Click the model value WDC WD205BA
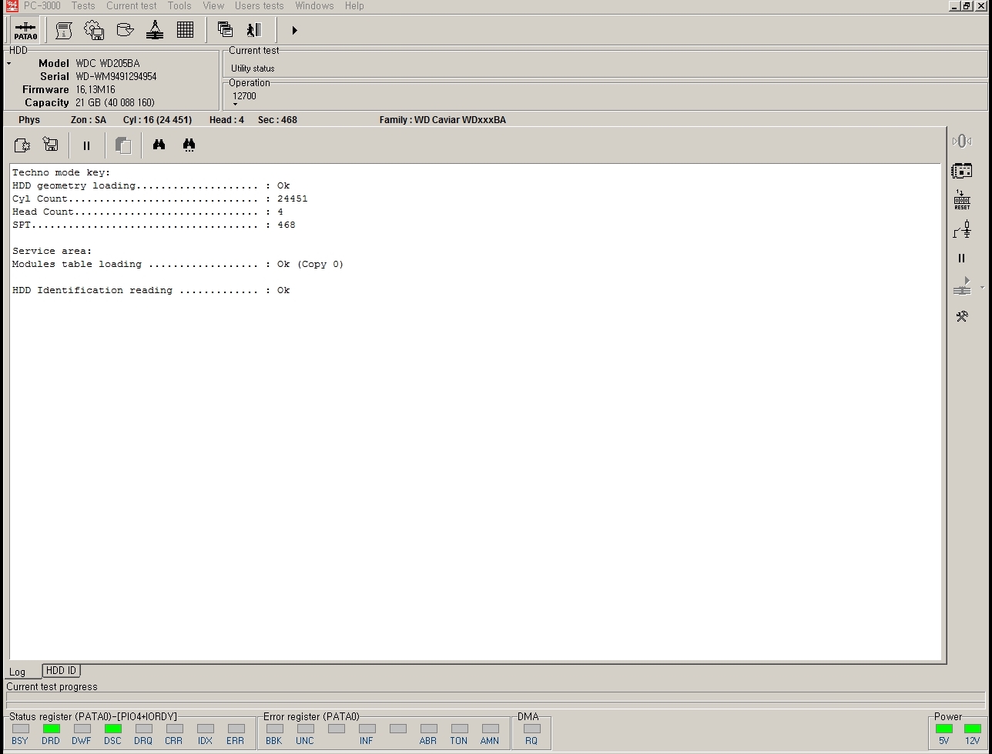 point(108,64)
